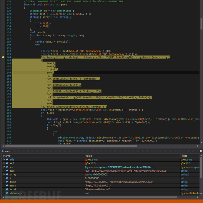The width and height of the screenshot is (203, 203).
Task: Click the Locals horizontal scrollbar right arrow
Action: click(x=198, y=197)
